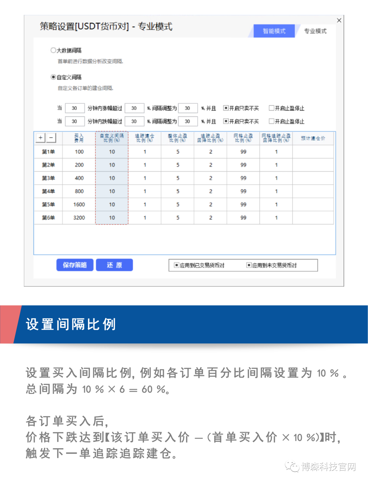Select the 自定义间隔 radio option

tap(53, 77)
